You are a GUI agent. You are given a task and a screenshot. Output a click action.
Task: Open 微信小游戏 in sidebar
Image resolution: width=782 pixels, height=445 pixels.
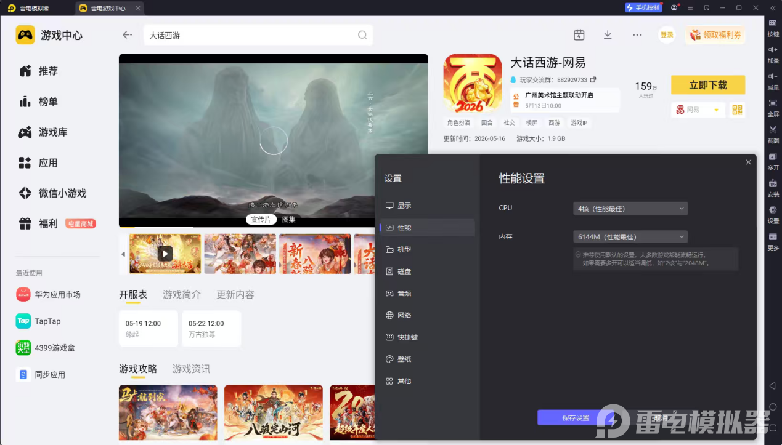(x=52, y=193)
